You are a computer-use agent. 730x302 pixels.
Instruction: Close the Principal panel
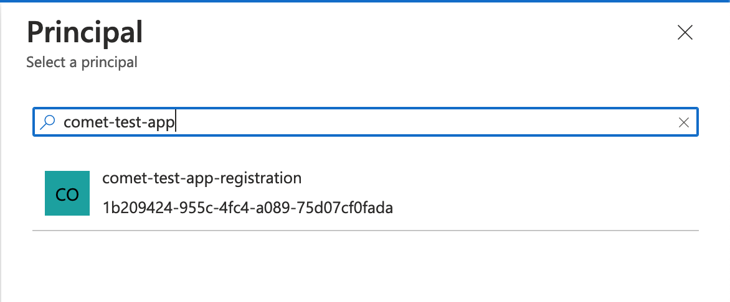coord(685,33)
